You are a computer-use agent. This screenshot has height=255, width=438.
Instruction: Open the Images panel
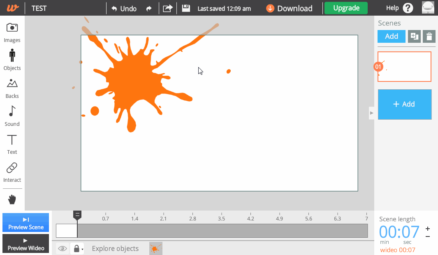[x=12, y=32]
